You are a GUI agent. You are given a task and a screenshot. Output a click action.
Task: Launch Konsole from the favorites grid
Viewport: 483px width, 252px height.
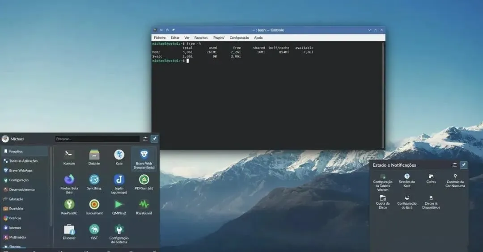[x=69, y=157]
